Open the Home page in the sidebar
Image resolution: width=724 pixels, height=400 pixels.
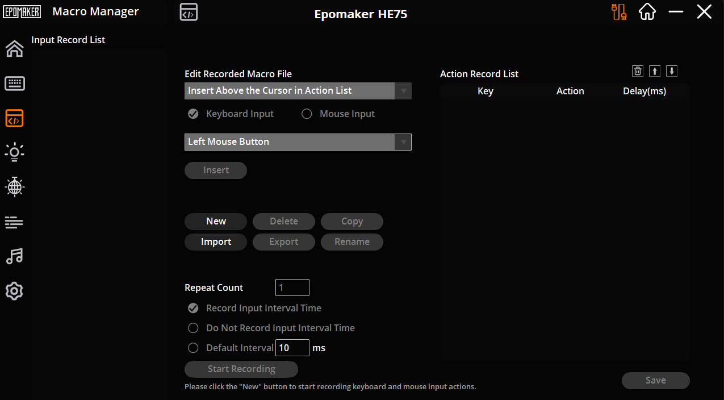(x=14, y=49)
